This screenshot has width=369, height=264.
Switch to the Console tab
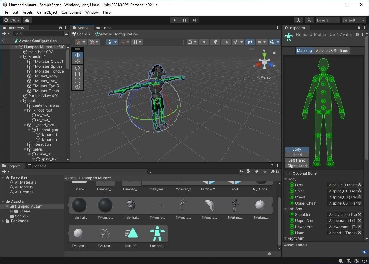click(37, 166)
